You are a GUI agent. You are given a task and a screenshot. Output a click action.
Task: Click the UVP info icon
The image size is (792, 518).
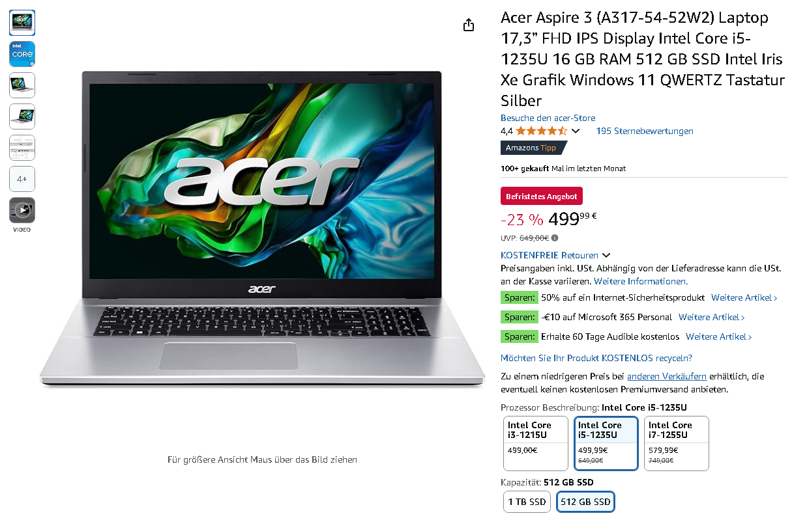[555, 238]
